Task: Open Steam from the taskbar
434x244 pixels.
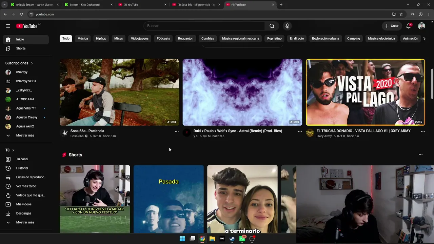Action: click(232, 239)
